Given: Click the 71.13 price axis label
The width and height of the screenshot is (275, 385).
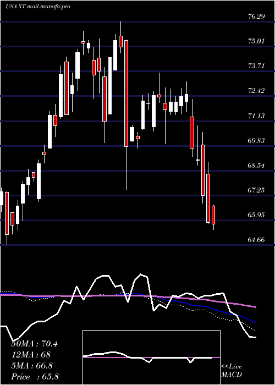Looking at the screenshot, I should (x=256, y=116).
